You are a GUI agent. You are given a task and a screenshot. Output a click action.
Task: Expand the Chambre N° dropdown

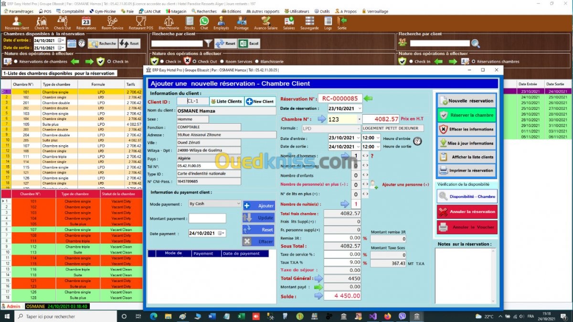[x=359, y=119]
